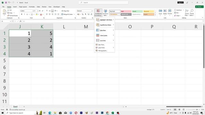Choose Manage Rules from menu
Viewport: 205px width, 115px height.
click(105, 50)
